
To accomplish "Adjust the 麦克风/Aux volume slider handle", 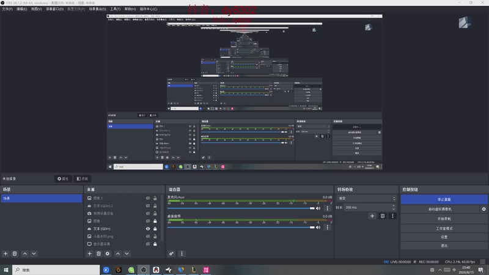I will coord(312,208).
